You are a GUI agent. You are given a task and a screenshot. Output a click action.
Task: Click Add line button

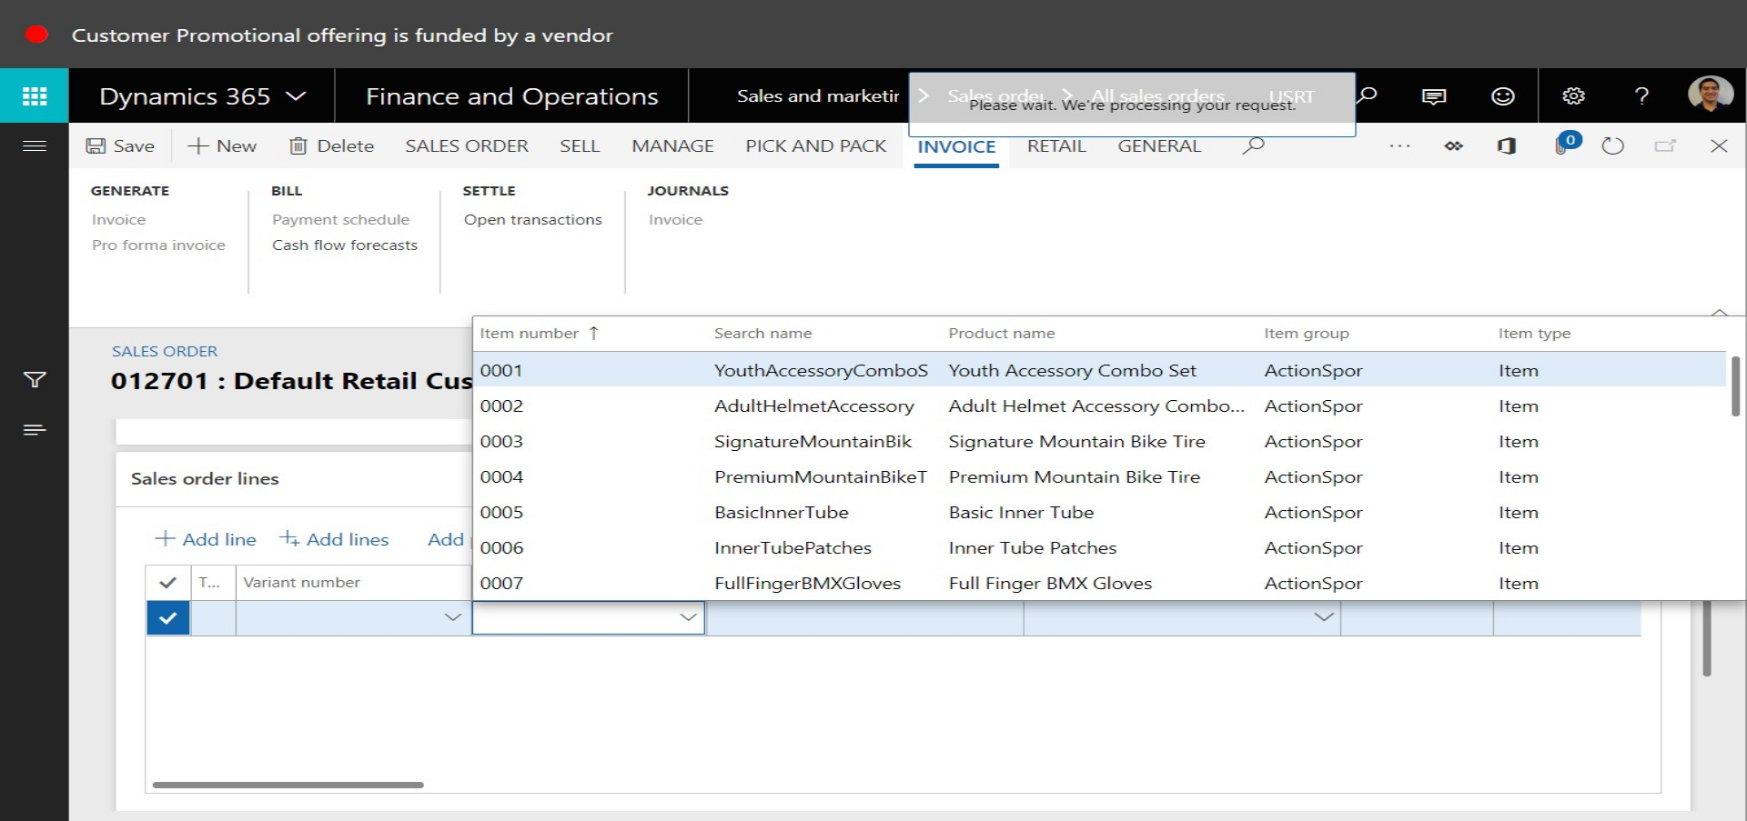(x=206, y=539)
